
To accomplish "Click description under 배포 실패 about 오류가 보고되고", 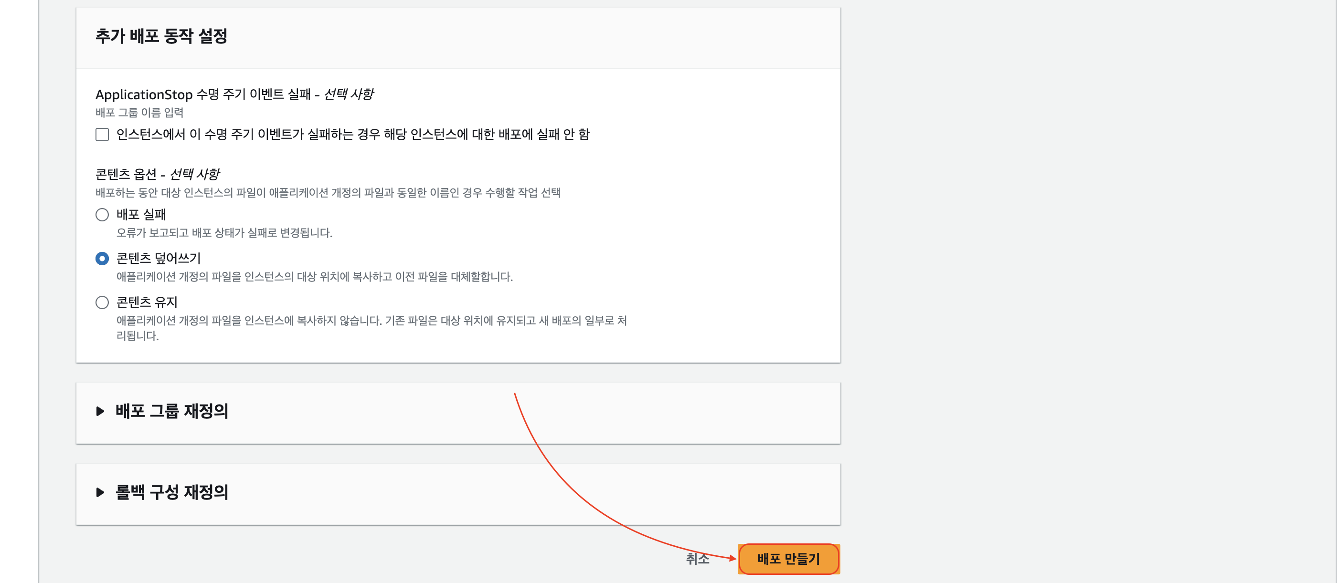I will click(224, 233).
